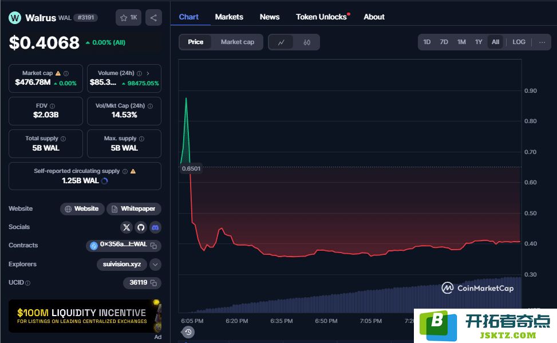
Task: Show Price on the chart
Action: pos(195,42)
